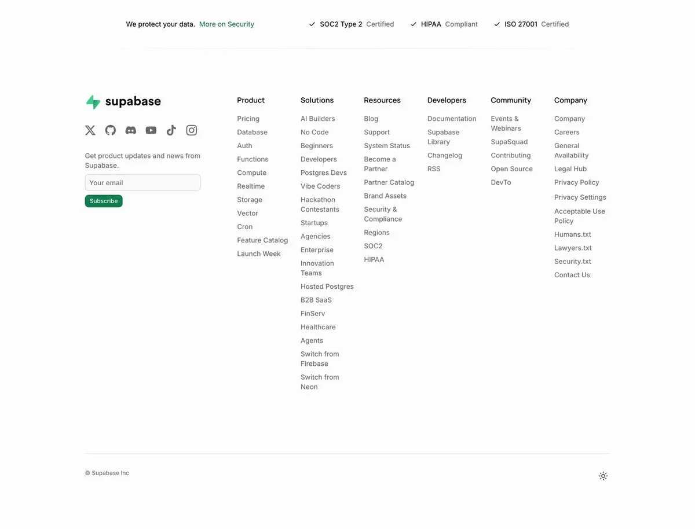Open the Support link under Resources
The image size is (695, 529).
pos(376,132)
